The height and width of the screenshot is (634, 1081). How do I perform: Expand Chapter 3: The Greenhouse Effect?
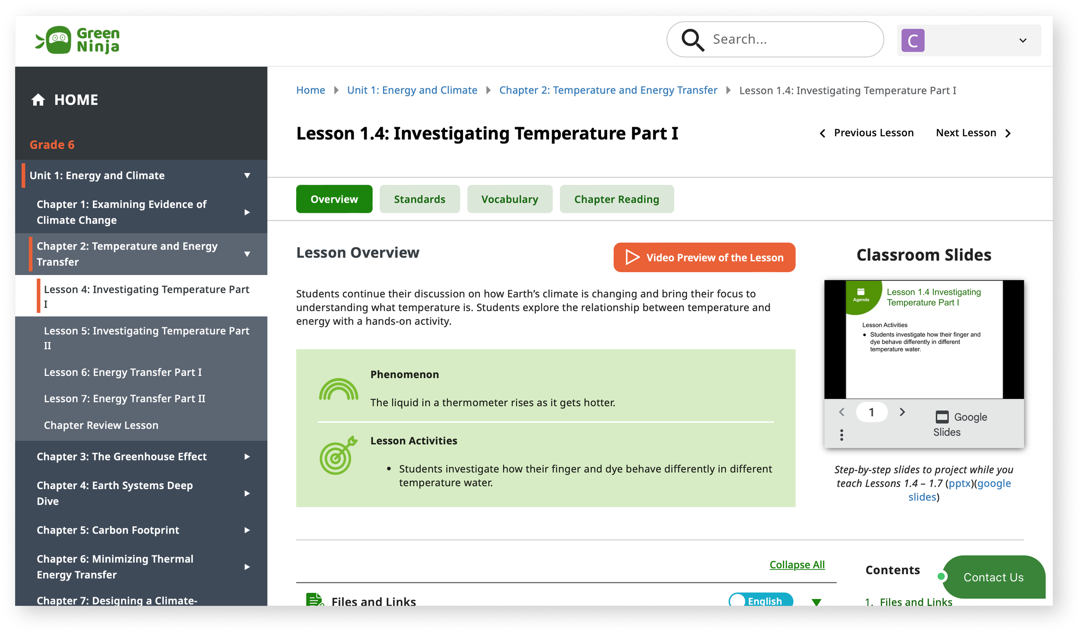tap(247, 457)
